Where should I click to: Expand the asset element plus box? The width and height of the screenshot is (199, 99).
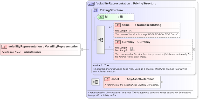161,82
